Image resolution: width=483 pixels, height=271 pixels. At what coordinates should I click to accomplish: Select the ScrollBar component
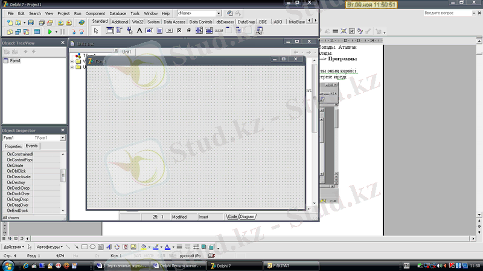click(219, 31)
